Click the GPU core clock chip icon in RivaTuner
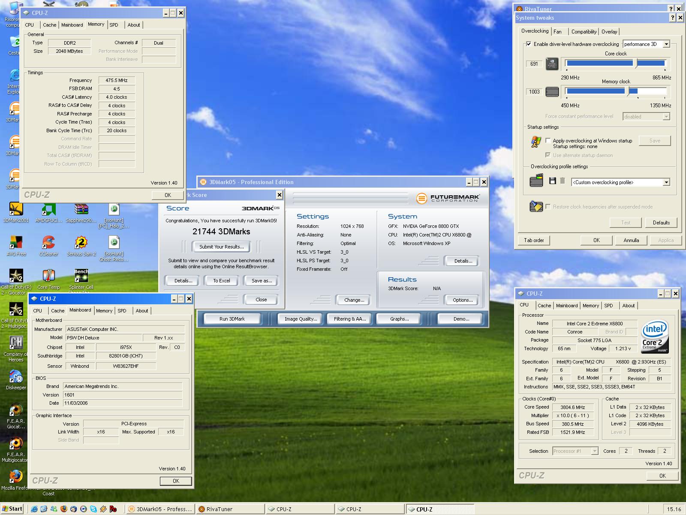The width and height of the screenshot is (686, 515). click(552, 64)
